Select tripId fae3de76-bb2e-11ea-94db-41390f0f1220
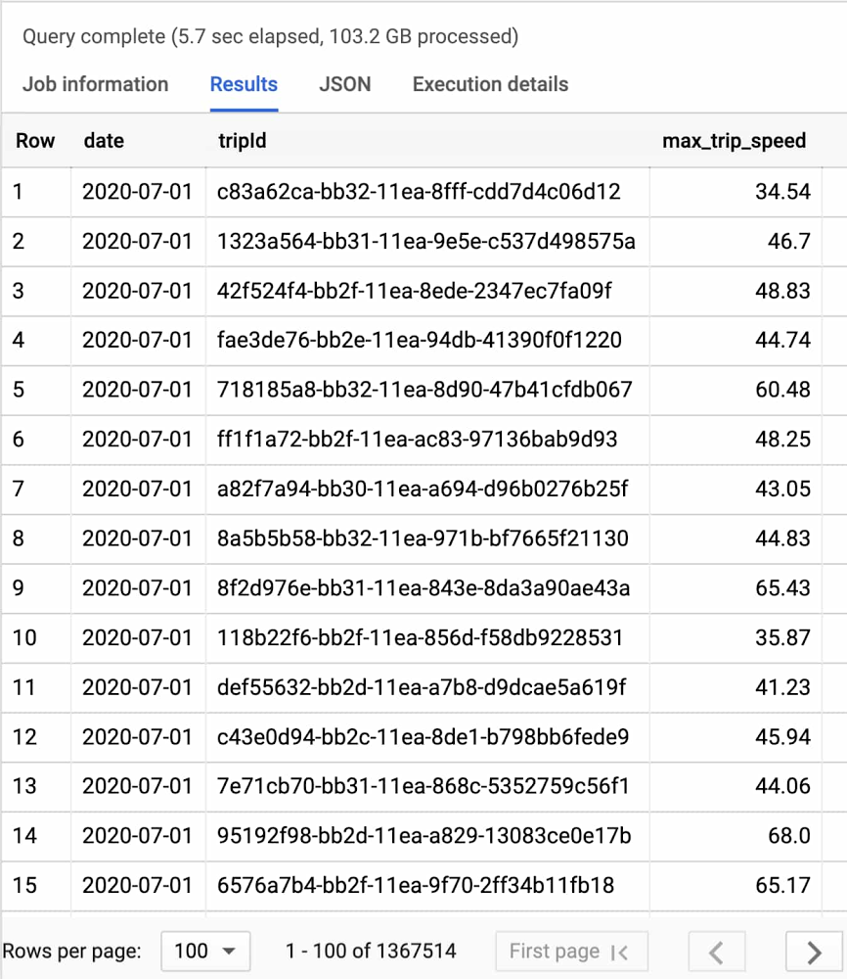847x979 pixels. 420,341
